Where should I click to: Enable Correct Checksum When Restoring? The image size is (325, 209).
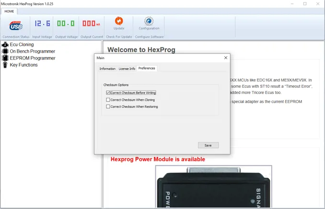(x=108, y=106)
